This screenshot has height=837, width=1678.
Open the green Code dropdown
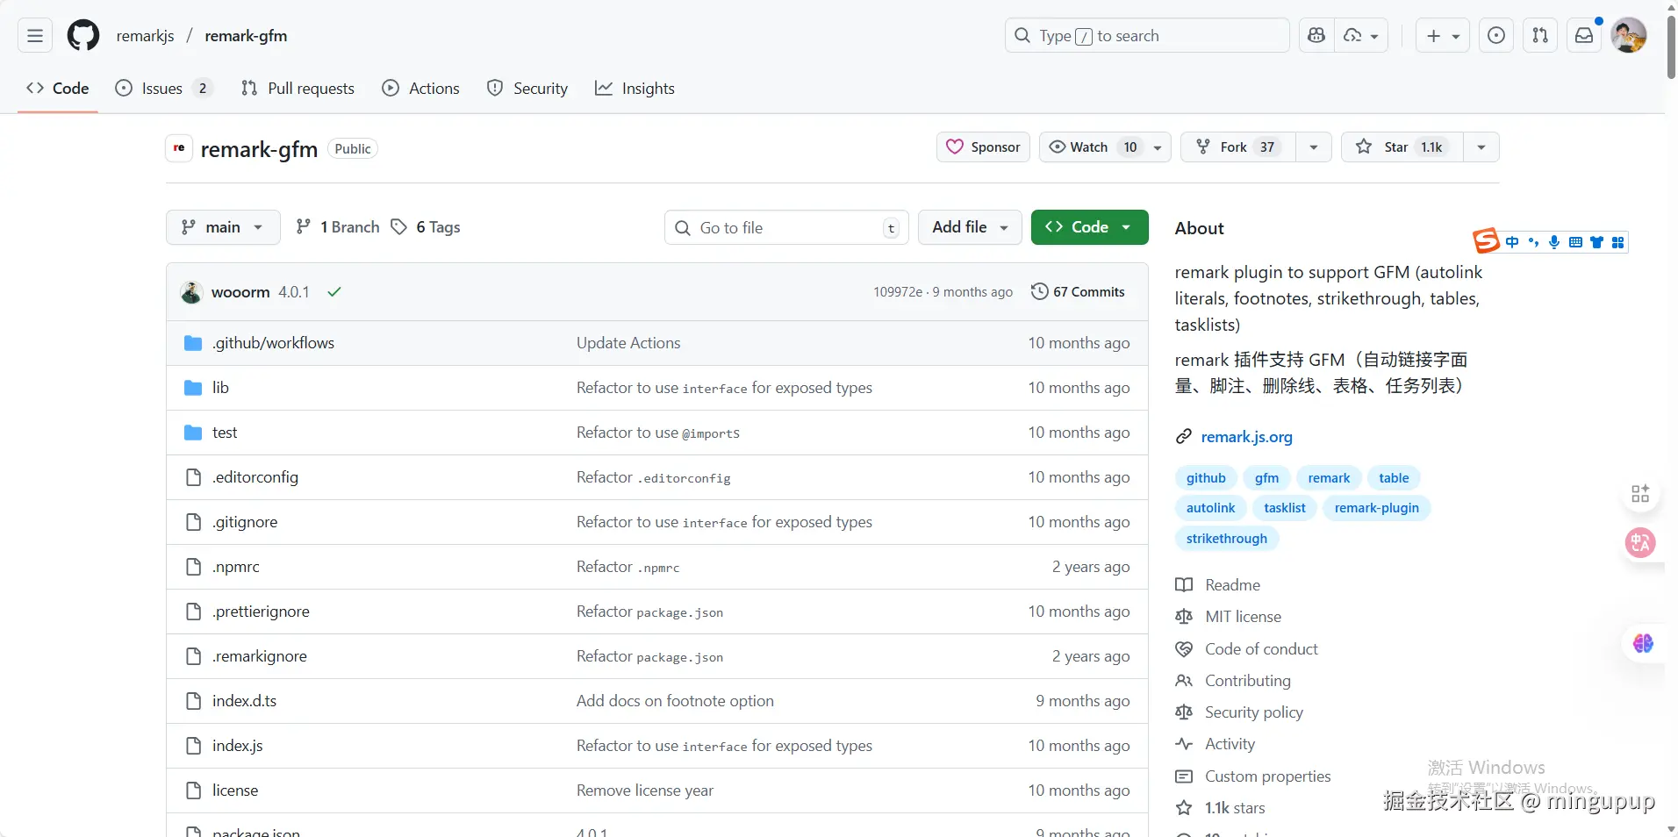pyautogui.click(x=1090, y=227)
